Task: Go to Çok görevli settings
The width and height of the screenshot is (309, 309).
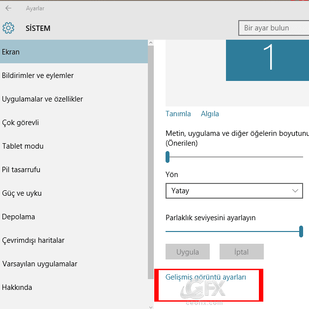Action: coord(74,123)
